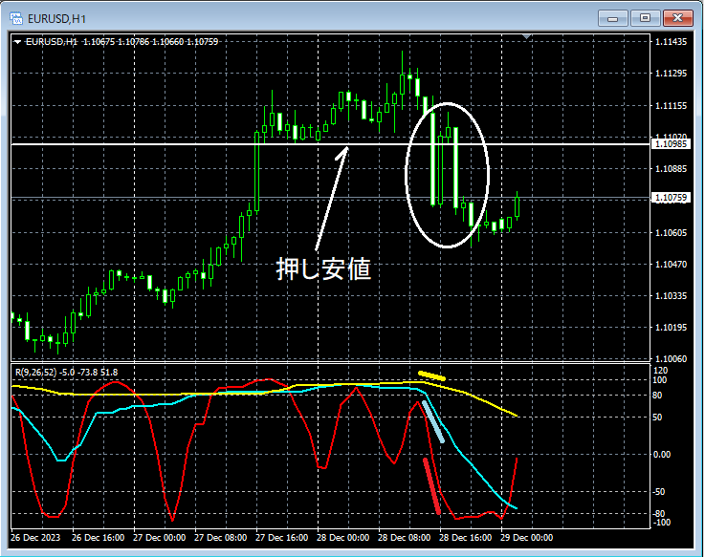Minimize the EURUSD,H1 chart window

pos(612,18)
